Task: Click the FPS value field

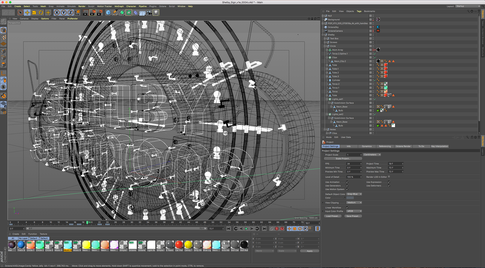Action: coord(354,164)
